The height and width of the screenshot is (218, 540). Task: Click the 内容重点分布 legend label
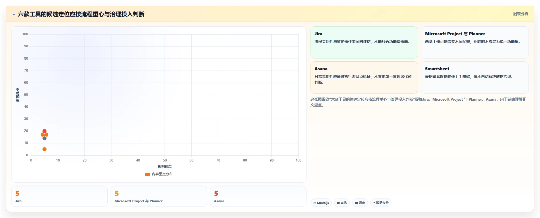pos(162,174)
